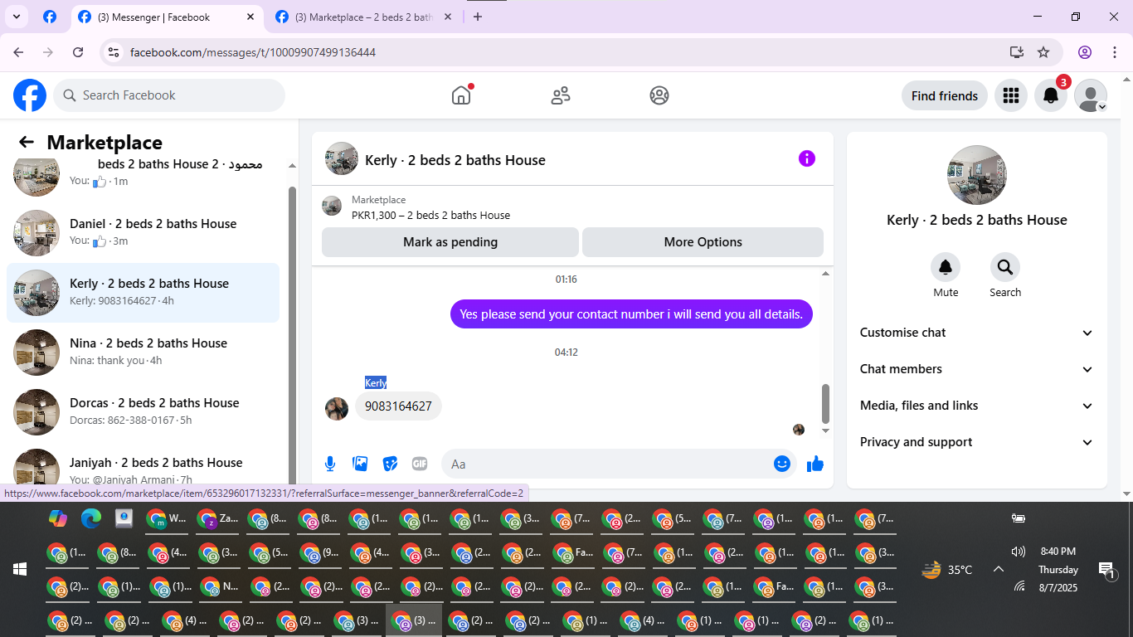Open the Groups icon in top navigation
This screenshot has width=1133, height=637.
659,95
